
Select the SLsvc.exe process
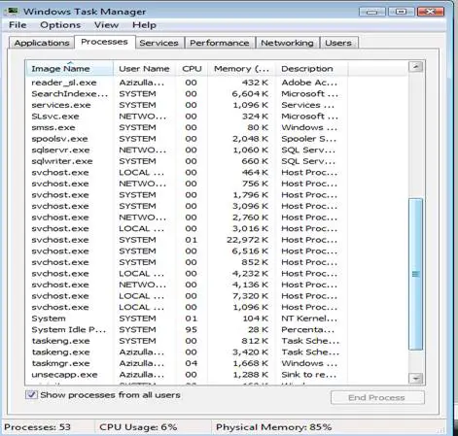coord(186,117)
